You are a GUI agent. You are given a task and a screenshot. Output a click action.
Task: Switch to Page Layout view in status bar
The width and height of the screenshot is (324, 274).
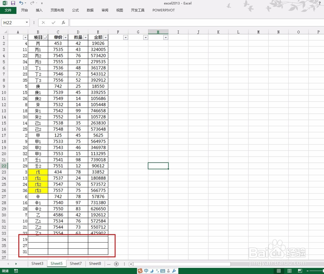pos(289,270)
